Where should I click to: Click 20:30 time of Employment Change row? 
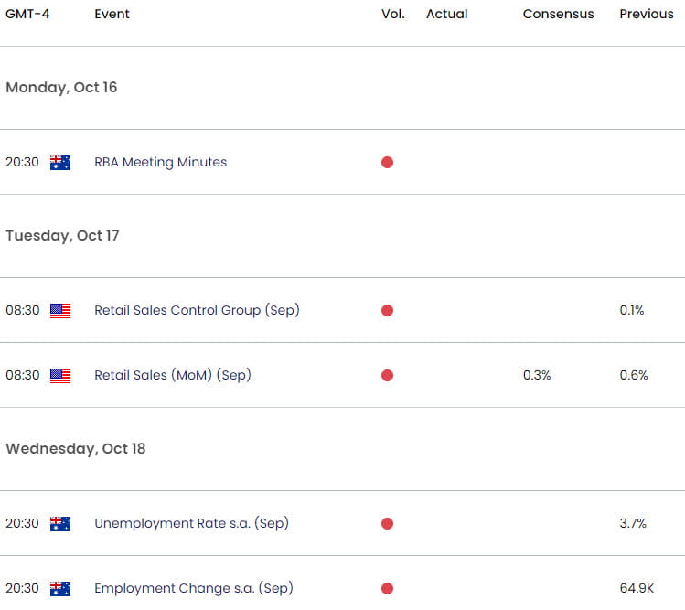click(22, 588)
